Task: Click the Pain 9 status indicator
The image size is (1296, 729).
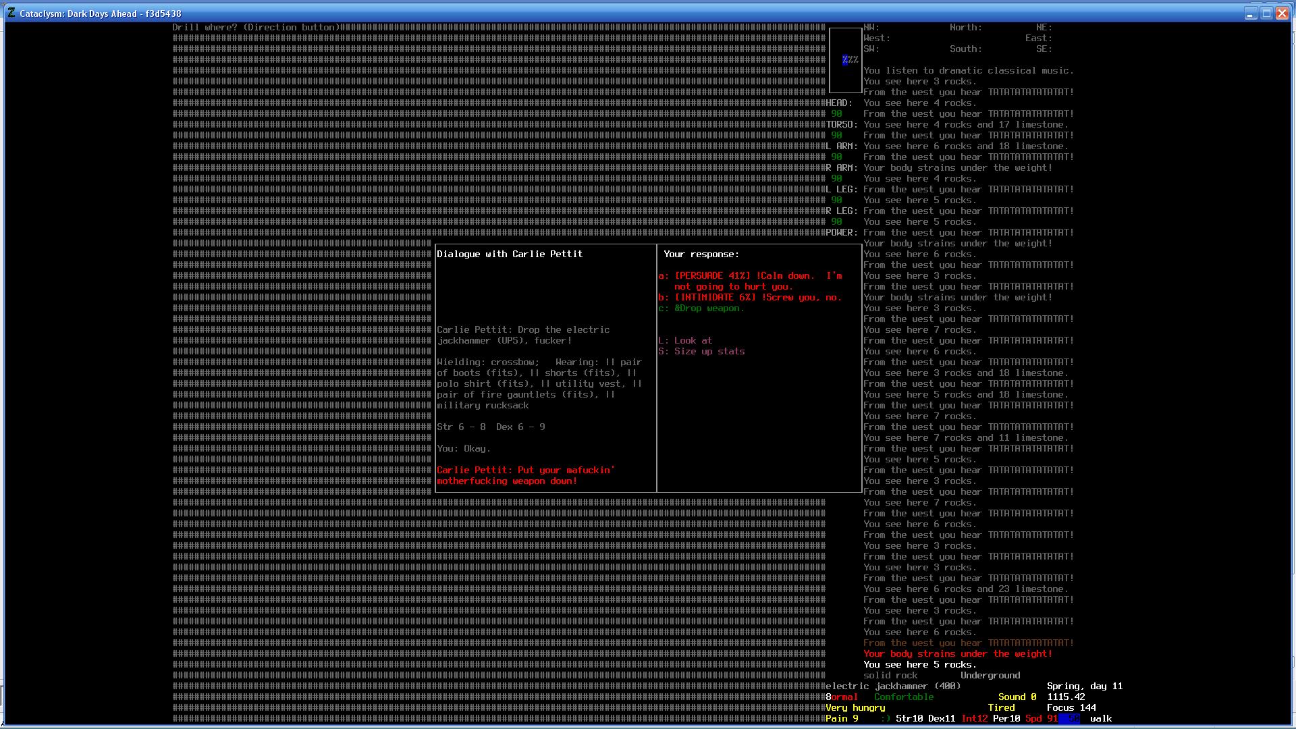Action: (842, 719)
